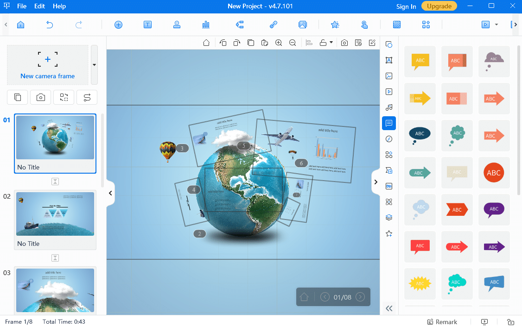Select the orange circle ABC callout shape

494,173
